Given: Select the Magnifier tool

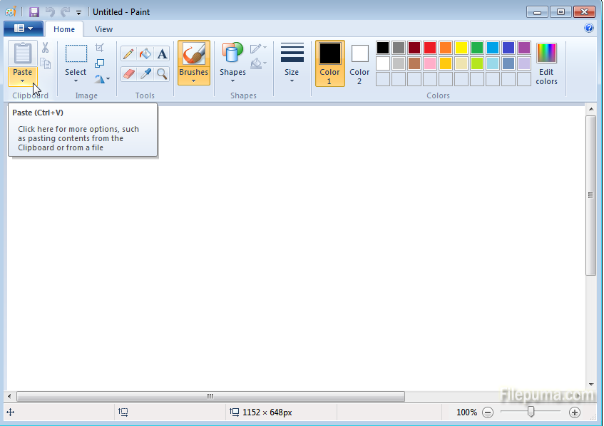Looking at the screenshot, I should pos(163,73).
